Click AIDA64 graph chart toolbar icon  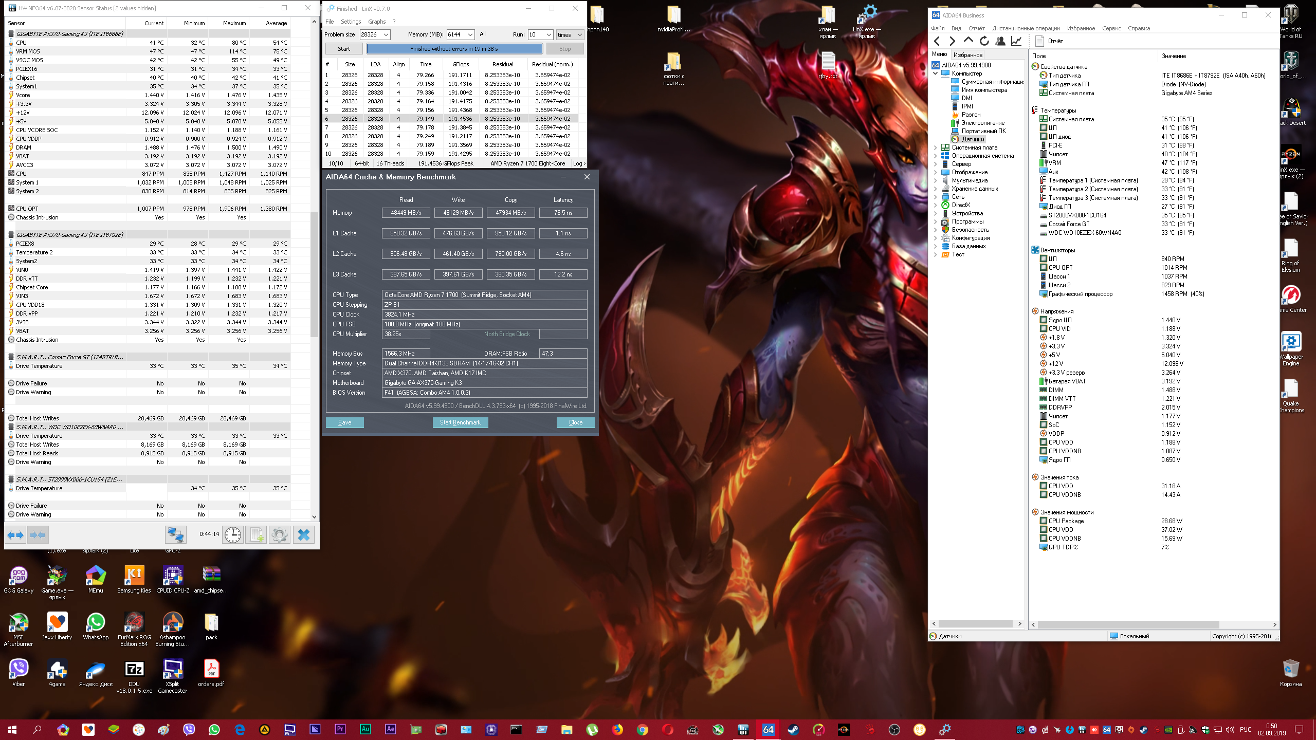[1016, 41]
